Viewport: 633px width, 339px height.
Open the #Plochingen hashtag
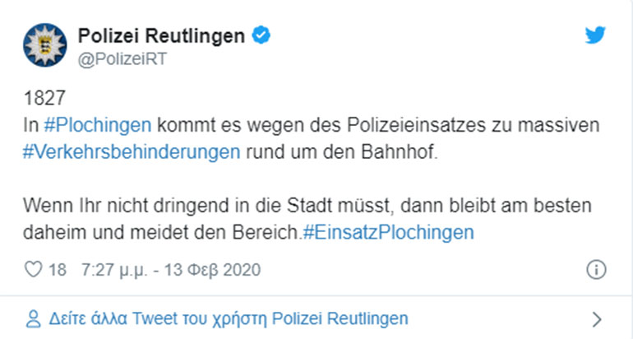point(99,127)
